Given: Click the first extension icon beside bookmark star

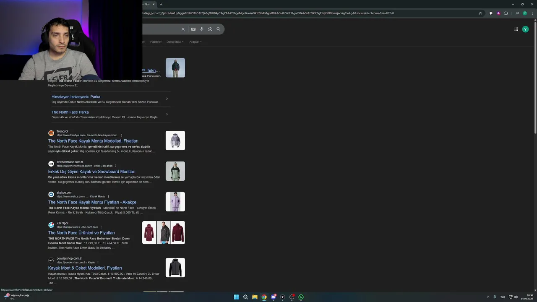Looking at the screenshot, I should [x=491, y=13].
